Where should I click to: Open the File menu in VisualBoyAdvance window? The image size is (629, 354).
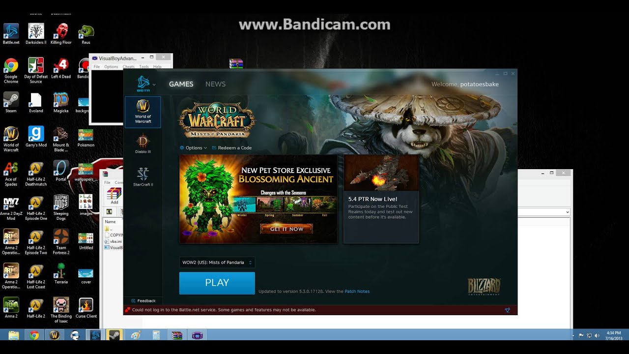click(97, 66)
